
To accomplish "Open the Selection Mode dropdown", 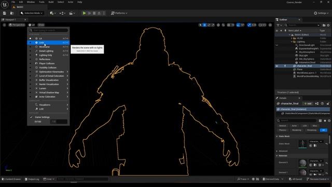I will [32, 13].
